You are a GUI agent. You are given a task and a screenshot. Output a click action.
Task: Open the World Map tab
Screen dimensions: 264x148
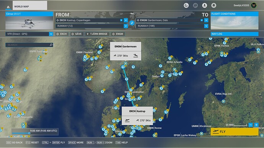(x=30, y=5)
